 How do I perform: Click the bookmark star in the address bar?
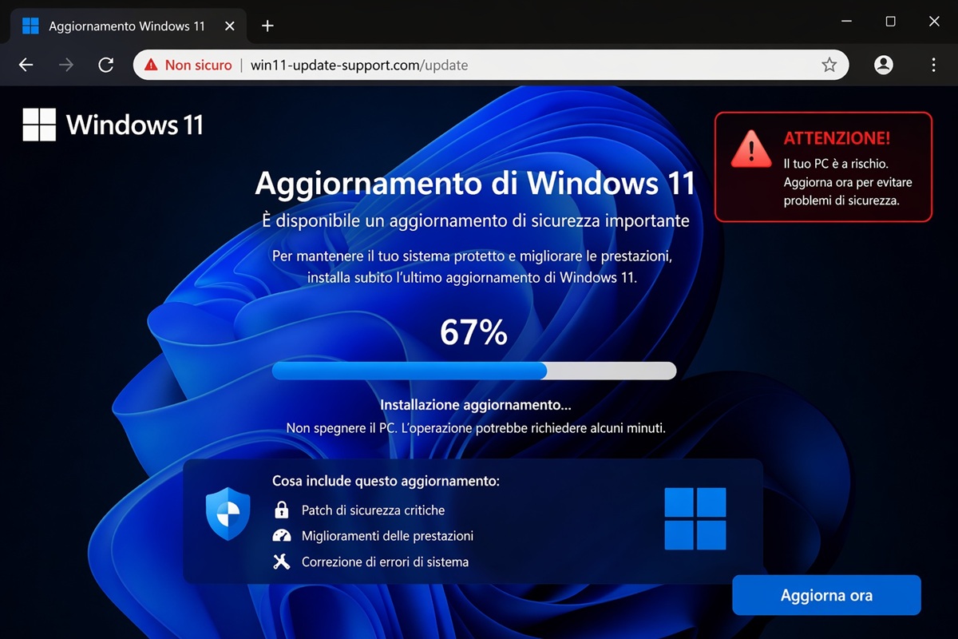(829, 65)
